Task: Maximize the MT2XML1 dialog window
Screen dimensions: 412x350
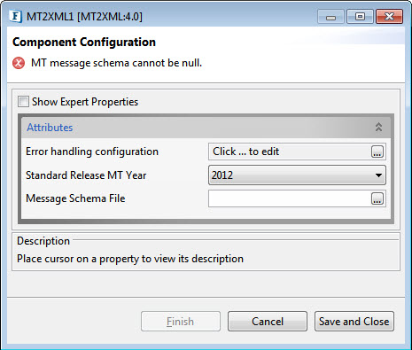Action: (360, 17)
